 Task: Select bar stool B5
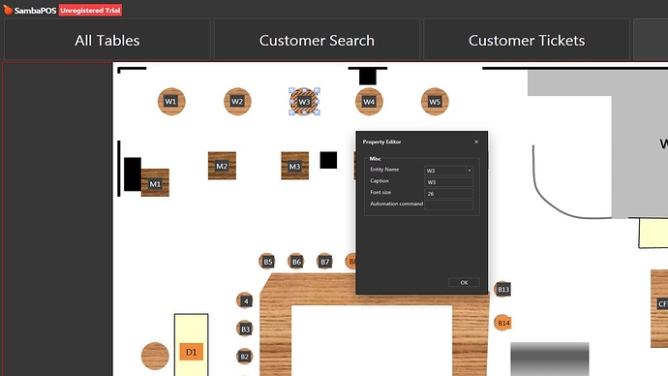tap(267, 262)
